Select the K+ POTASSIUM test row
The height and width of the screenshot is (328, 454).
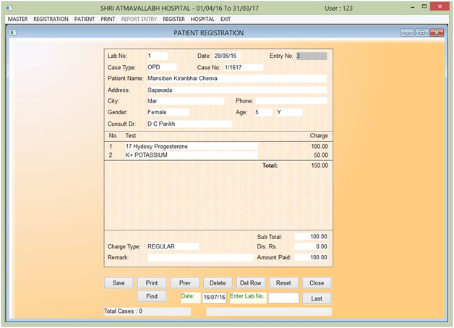pyautogui.click(x=190, y=155)
